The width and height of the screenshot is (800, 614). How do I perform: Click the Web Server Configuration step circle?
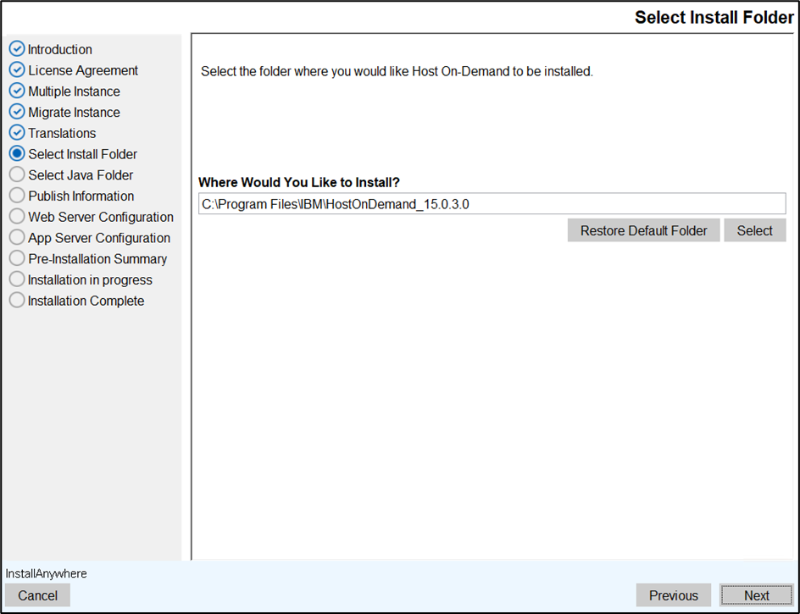(x=17, y=217)
